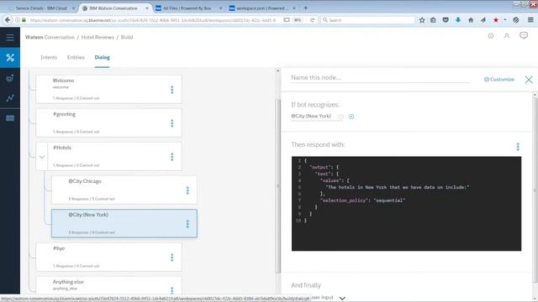This screenshot has width=538, height=302.
Task: Open Anything else node options menu
Action: 171,290
